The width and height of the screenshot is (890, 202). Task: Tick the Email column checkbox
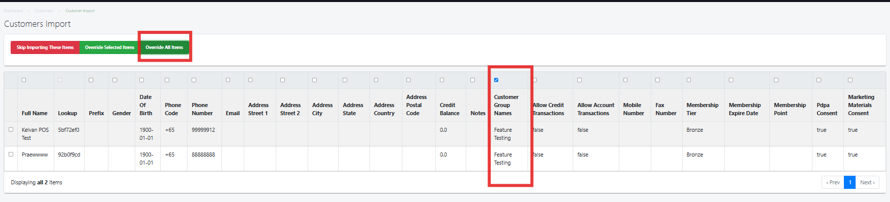click(228, 80)
